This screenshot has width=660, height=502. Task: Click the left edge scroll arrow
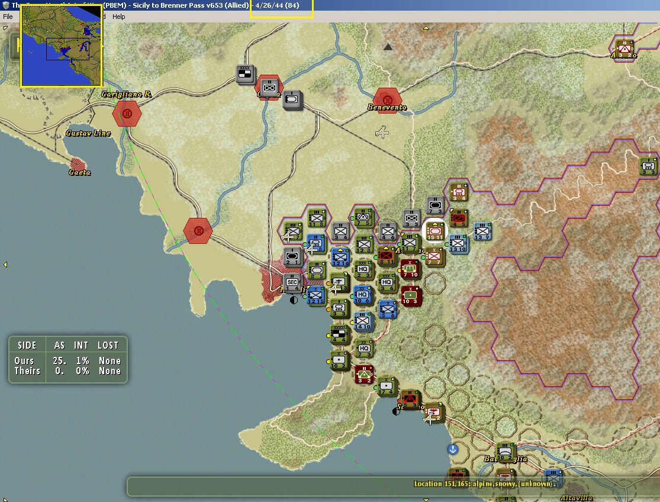5,265
